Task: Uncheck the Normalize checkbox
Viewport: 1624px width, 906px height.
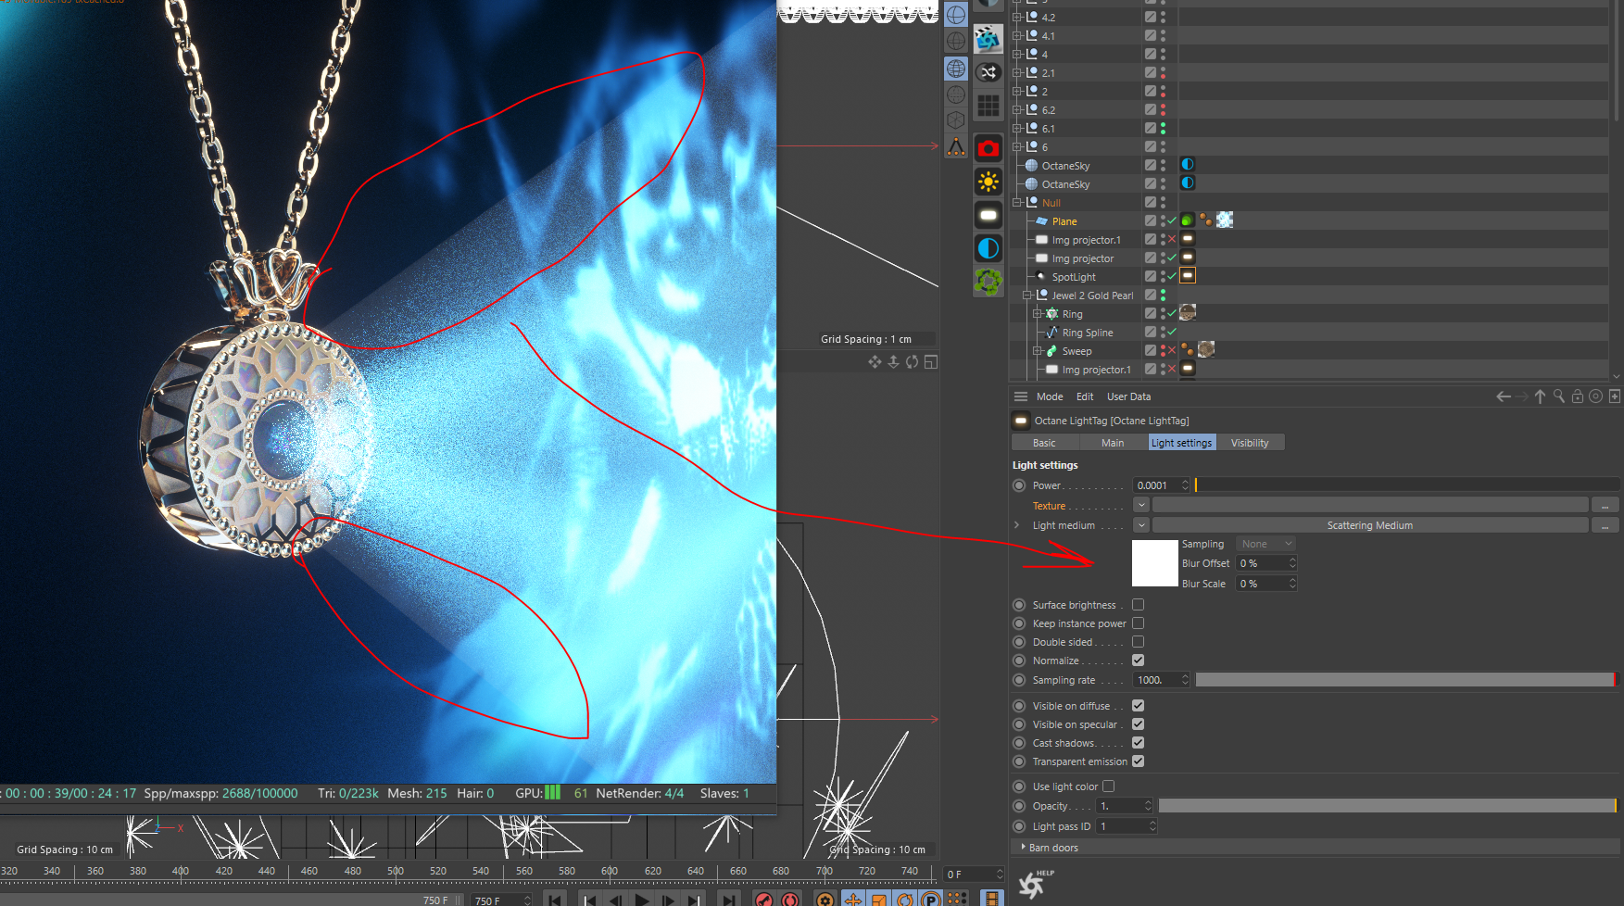Action: [1139, 661]
